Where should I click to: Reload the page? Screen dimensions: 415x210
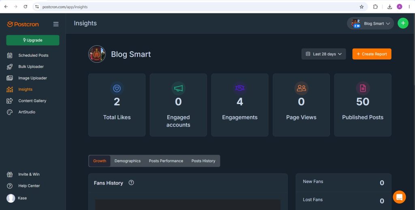(x=26, y=7)
